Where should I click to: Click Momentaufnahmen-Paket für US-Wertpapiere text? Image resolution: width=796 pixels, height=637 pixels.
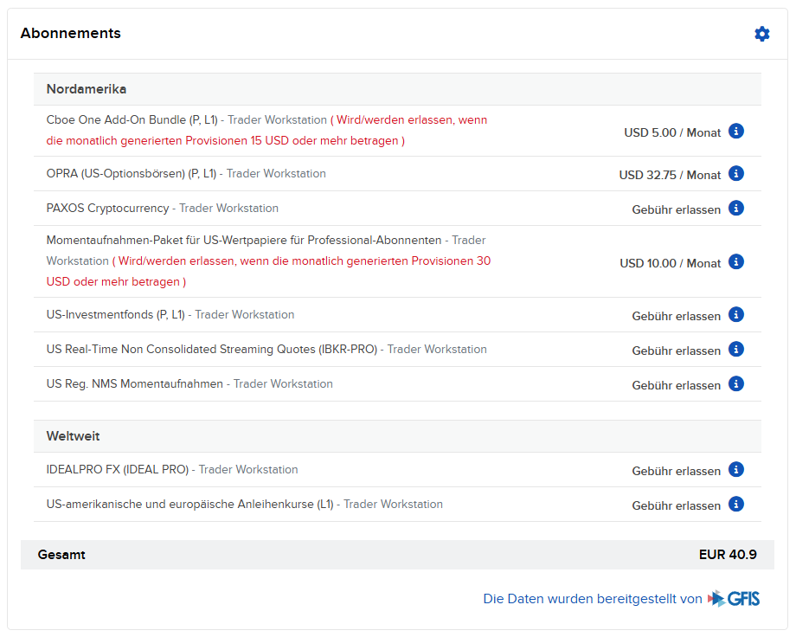click(244, 241)
